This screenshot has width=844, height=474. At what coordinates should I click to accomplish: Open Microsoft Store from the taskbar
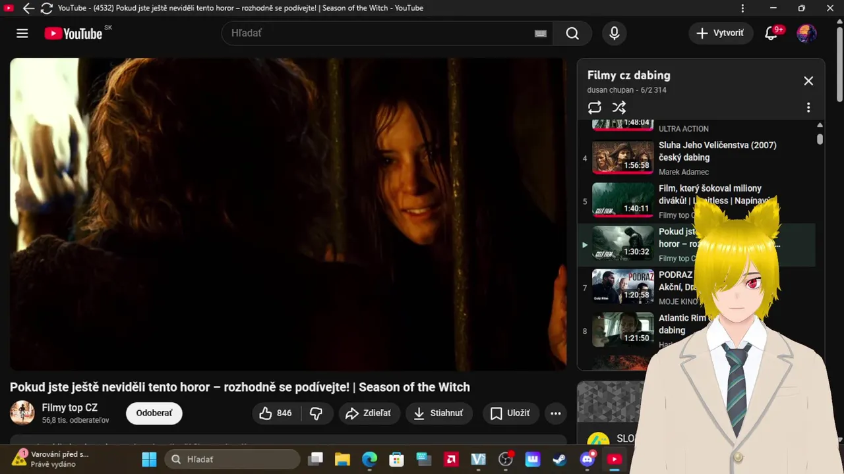click(396, 459)
